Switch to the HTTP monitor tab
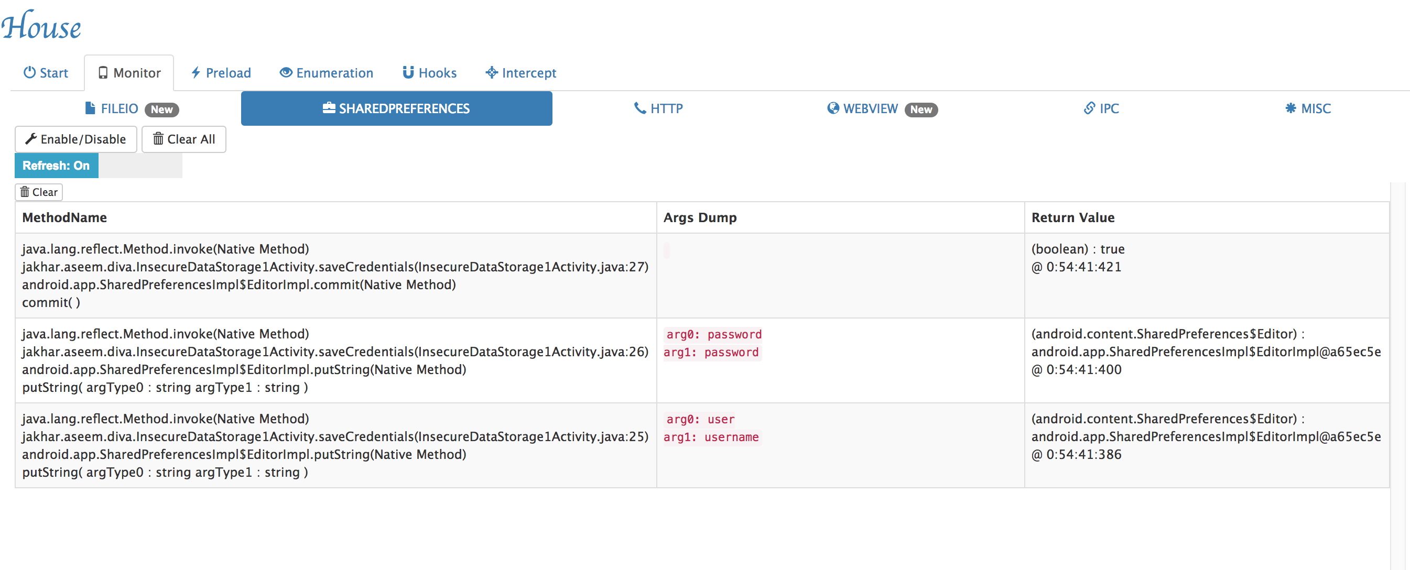Image resolution: width=1410 pixels, height=570 pixels. tap(658, 108)
